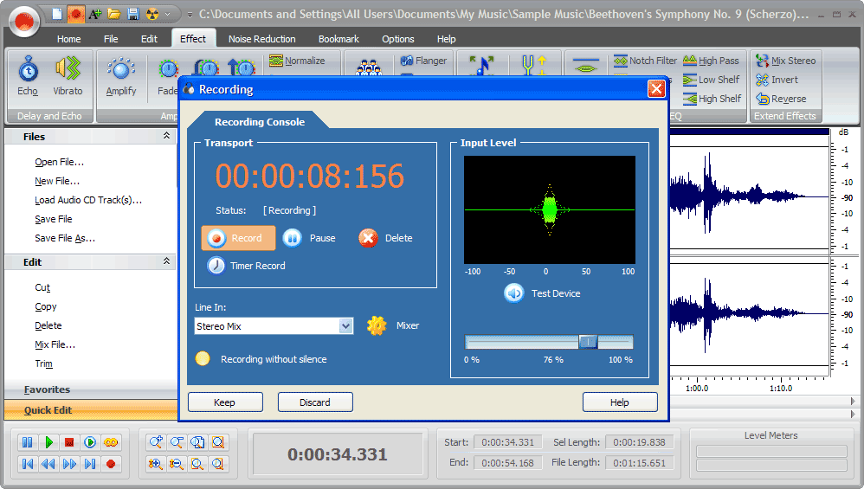Apply Low Shelf filter
Viewport: 864px width, 489px height.
(x=711, y=80)
